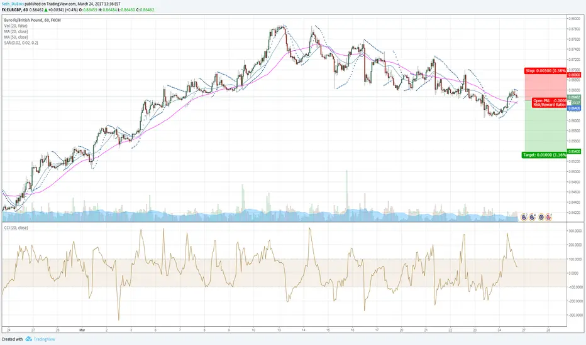This screenshot has height=345, width=586.
Task: Click the green 0.85400 target price tag
Action: (574, 151)
